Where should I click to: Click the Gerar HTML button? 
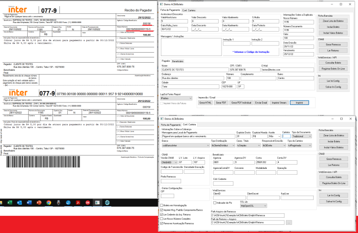pyautogui.click(x=205, y=102)
